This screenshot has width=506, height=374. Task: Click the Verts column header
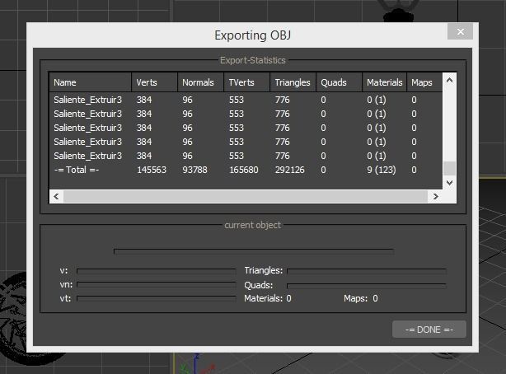tap(155, 82)
